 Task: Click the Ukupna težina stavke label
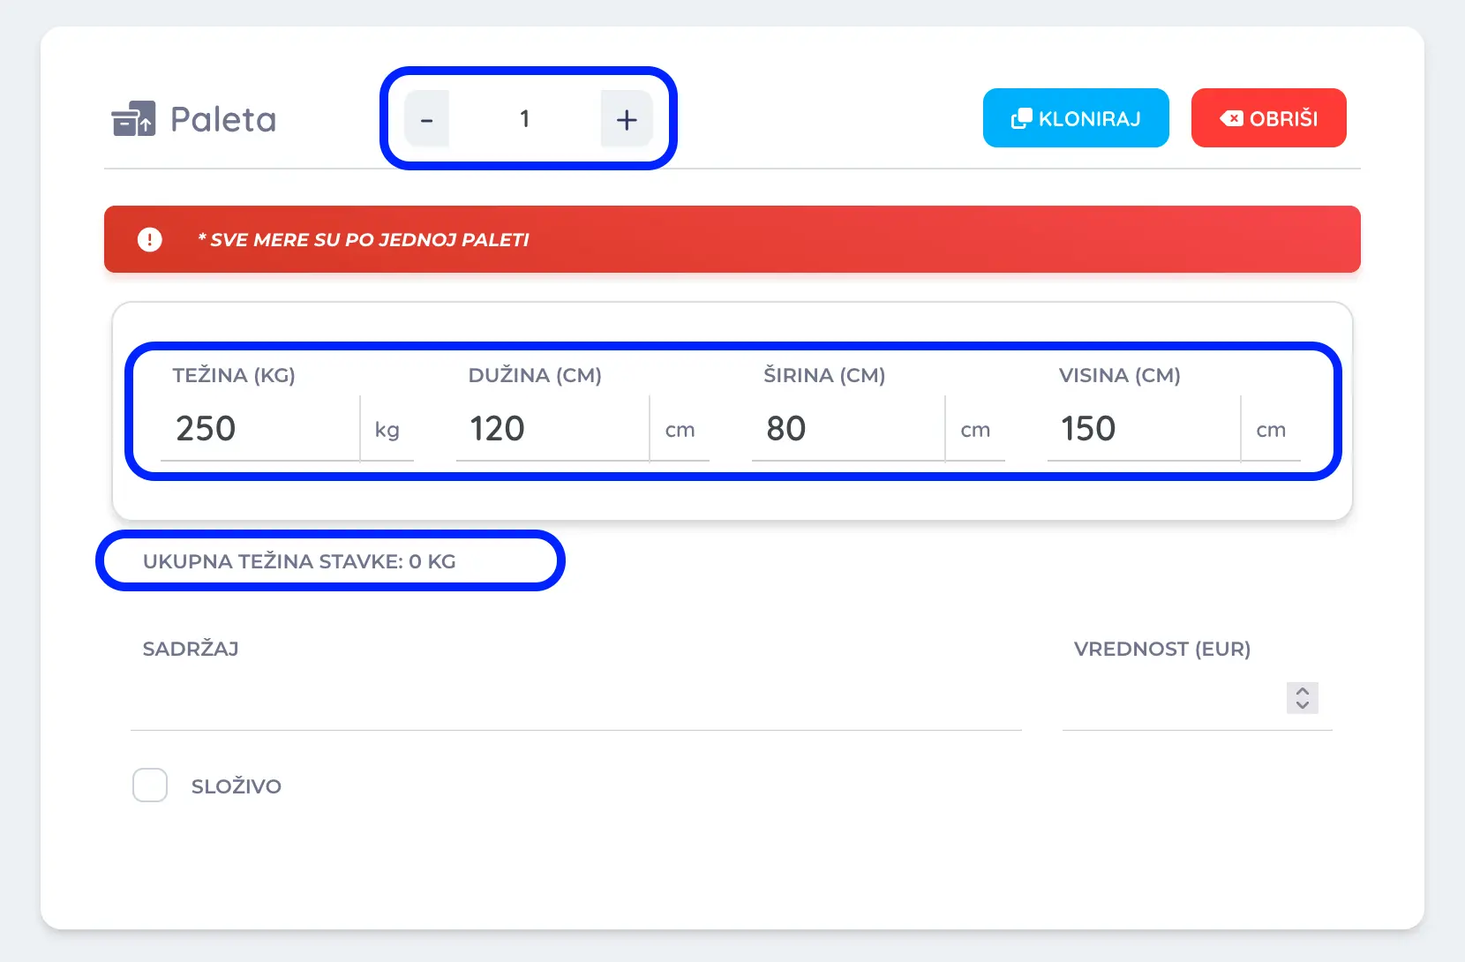(299, 561)
